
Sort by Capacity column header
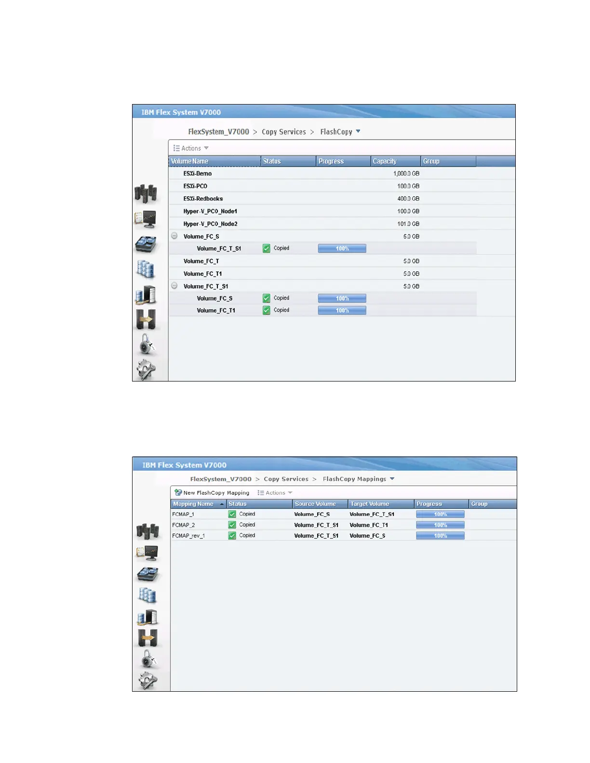395,161
